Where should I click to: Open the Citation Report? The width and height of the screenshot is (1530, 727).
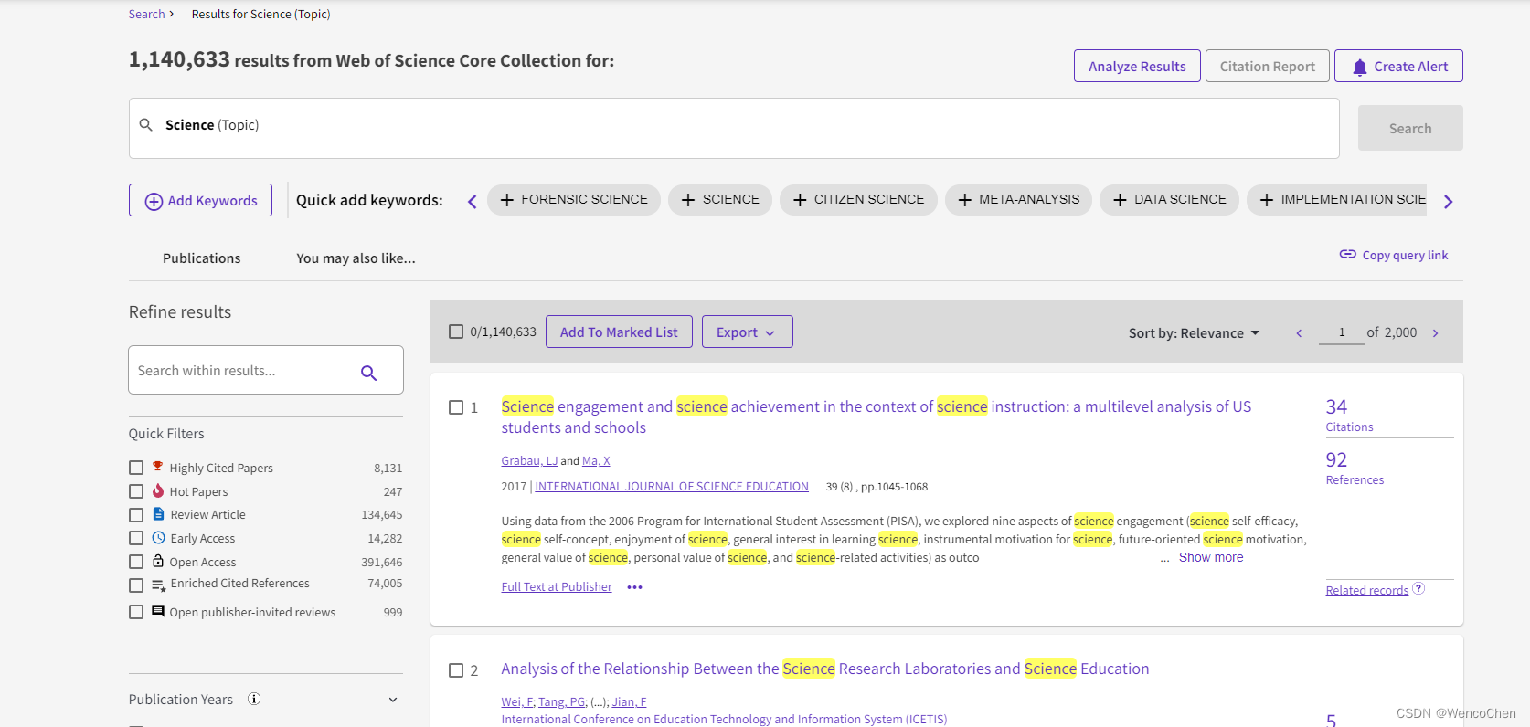(1267, 66)
